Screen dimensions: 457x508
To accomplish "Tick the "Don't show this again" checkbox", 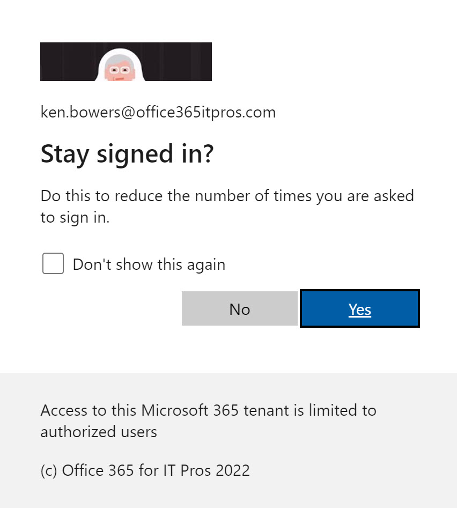I will coord(53,264).
